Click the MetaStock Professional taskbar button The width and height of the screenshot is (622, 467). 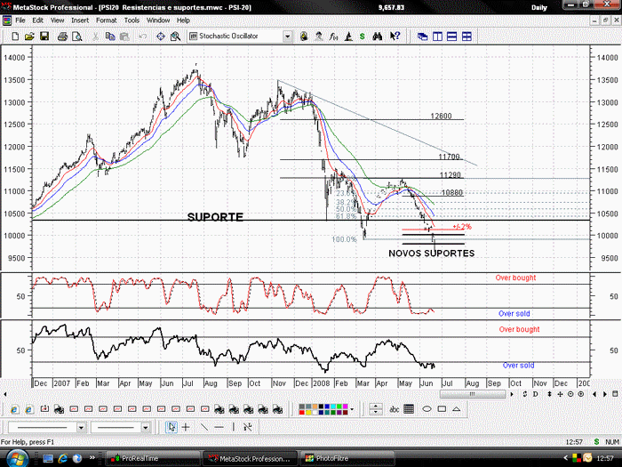pos(250,458)
